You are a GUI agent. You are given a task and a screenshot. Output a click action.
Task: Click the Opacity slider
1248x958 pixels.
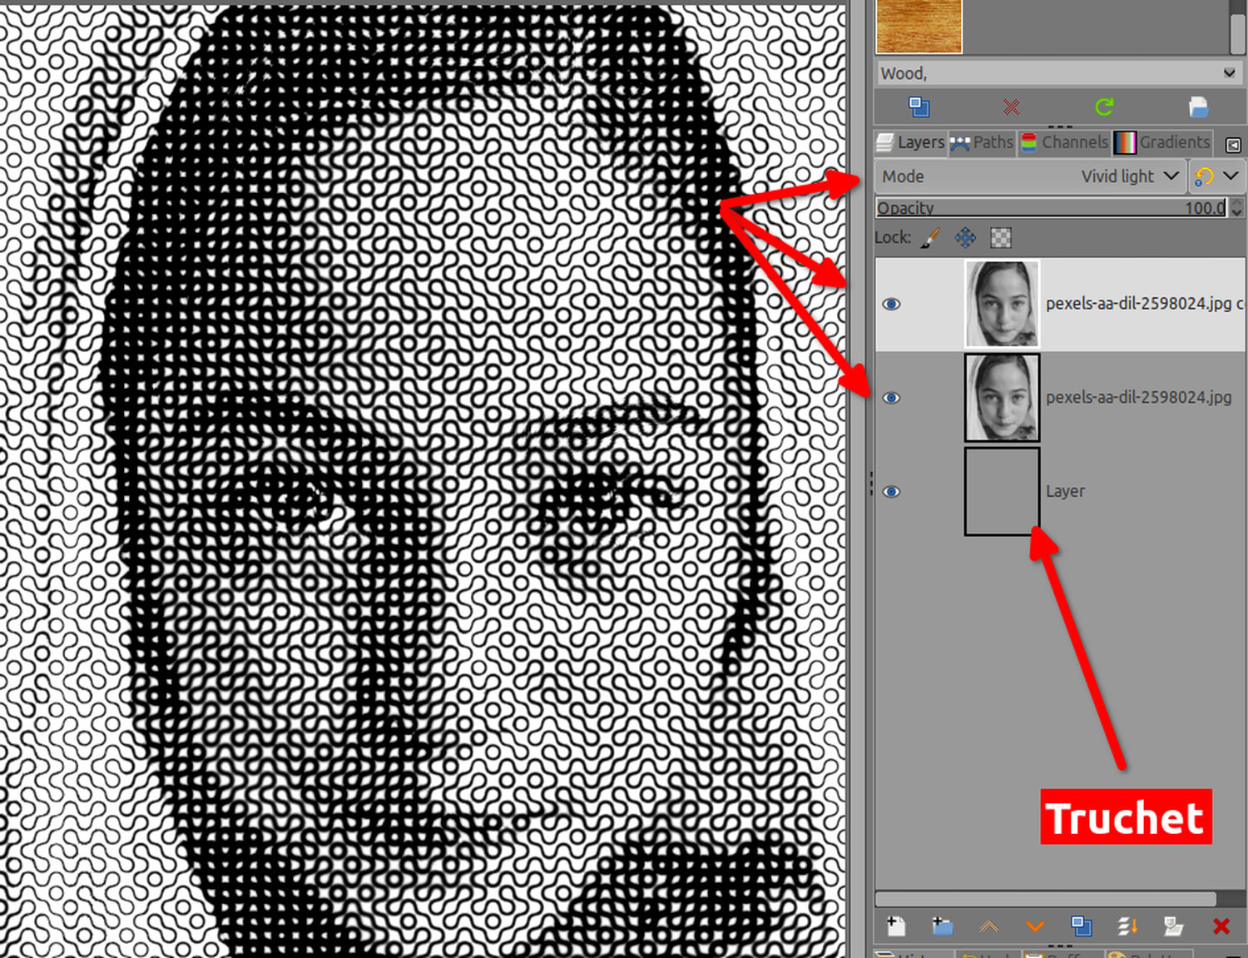tap(1052, 207)
